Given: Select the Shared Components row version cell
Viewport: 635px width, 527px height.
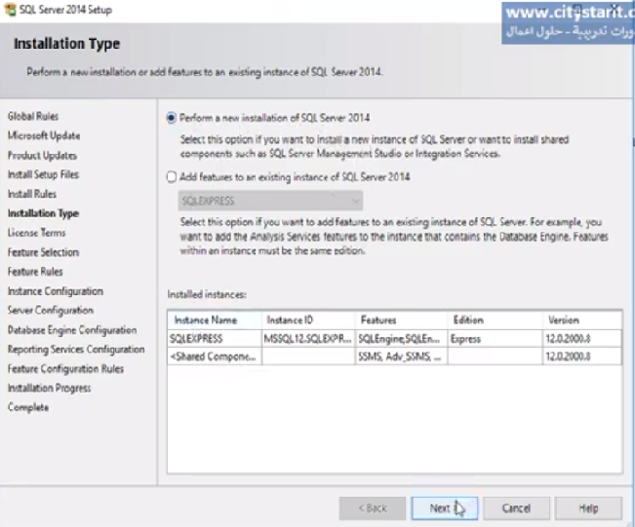Looking at the screenshot, I should (582, 357).
